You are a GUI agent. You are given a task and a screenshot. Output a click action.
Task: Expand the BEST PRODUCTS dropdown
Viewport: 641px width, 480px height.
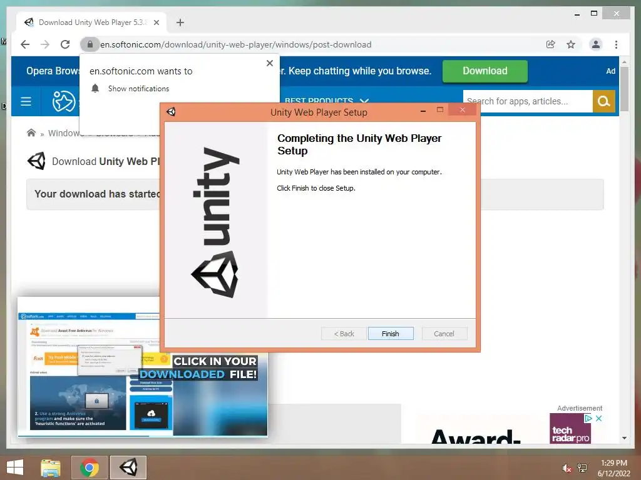[327, 101]
